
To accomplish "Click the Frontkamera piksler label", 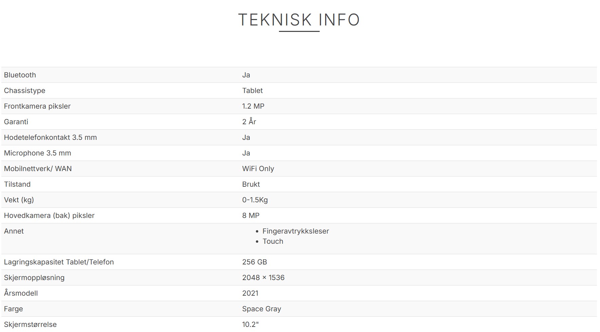I will click(x=37, y=106).
